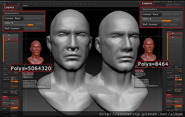
Task: Click the ZBrush logo in title bar
Action: click(1, 2)
